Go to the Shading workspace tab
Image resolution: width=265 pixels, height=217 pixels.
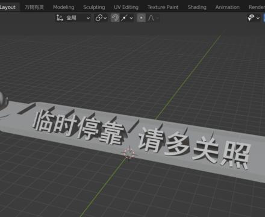197,7
